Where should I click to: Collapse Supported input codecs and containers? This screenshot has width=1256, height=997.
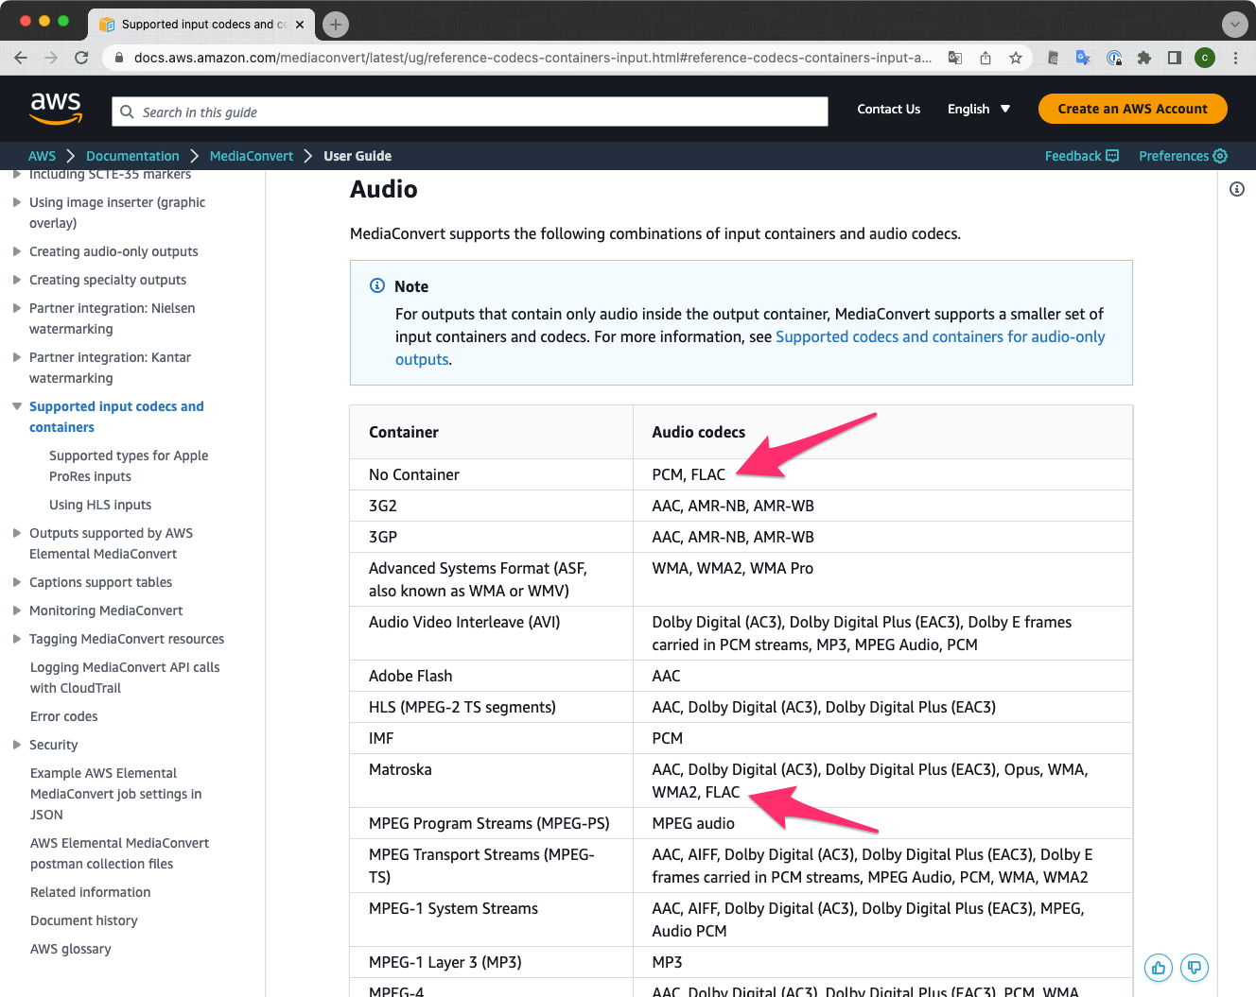(17, 406)
